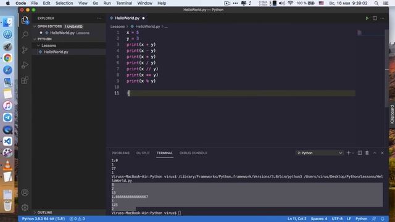Screen dimensions: 395x222
Task: Change end of line sequence LF
Action: [x=349, y=219]
